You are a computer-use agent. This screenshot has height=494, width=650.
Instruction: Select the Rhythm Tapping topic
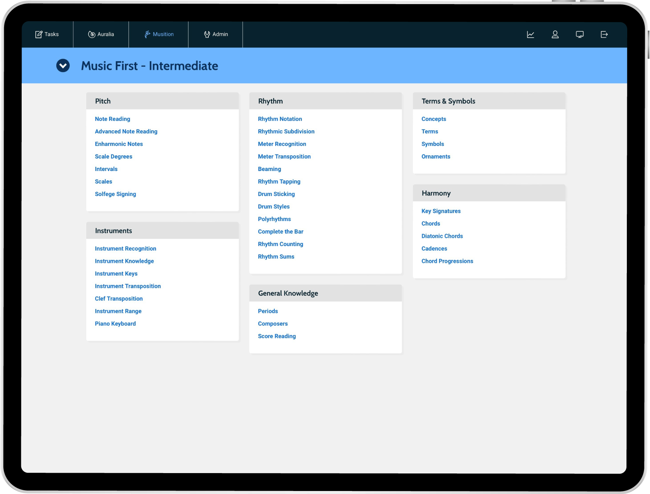279,181
